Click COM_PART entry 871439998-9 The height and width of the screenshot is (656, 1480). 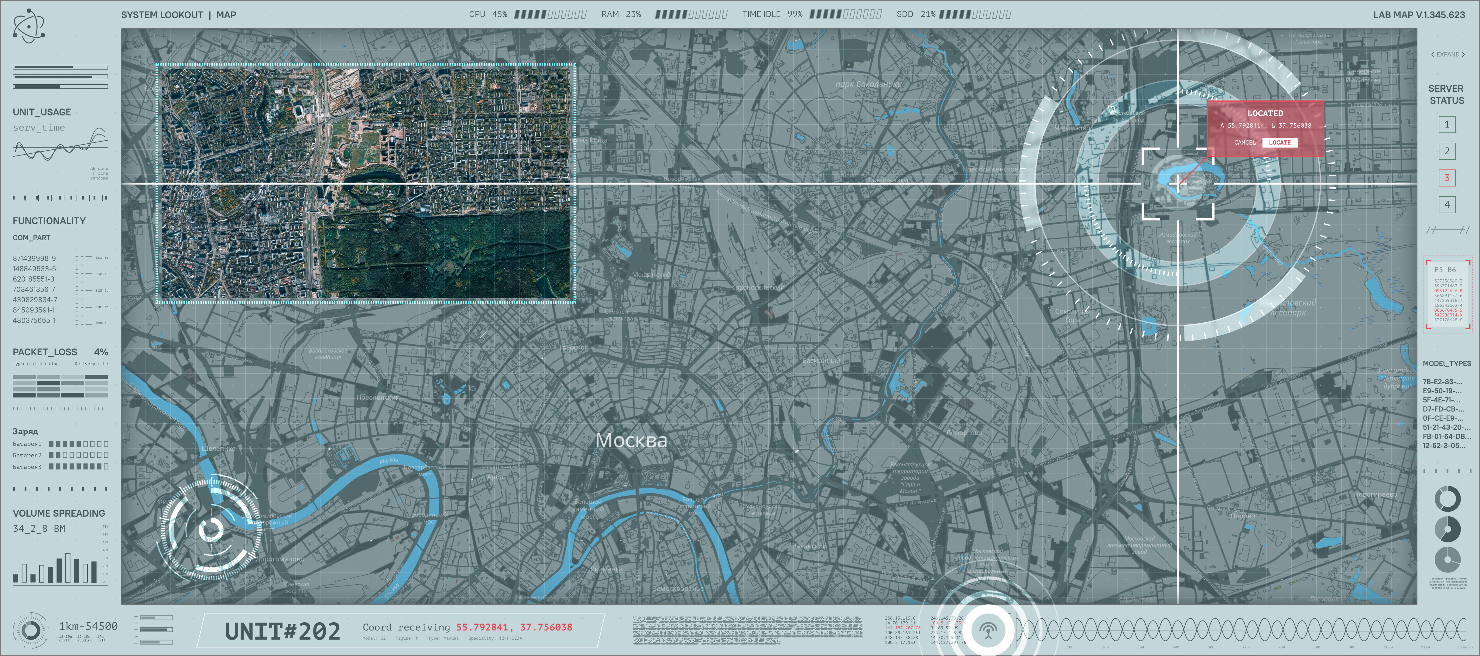pos(34,258)
